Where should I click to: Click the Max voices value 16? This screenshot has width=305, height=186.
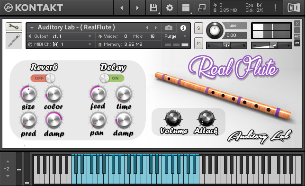[152, 36]
